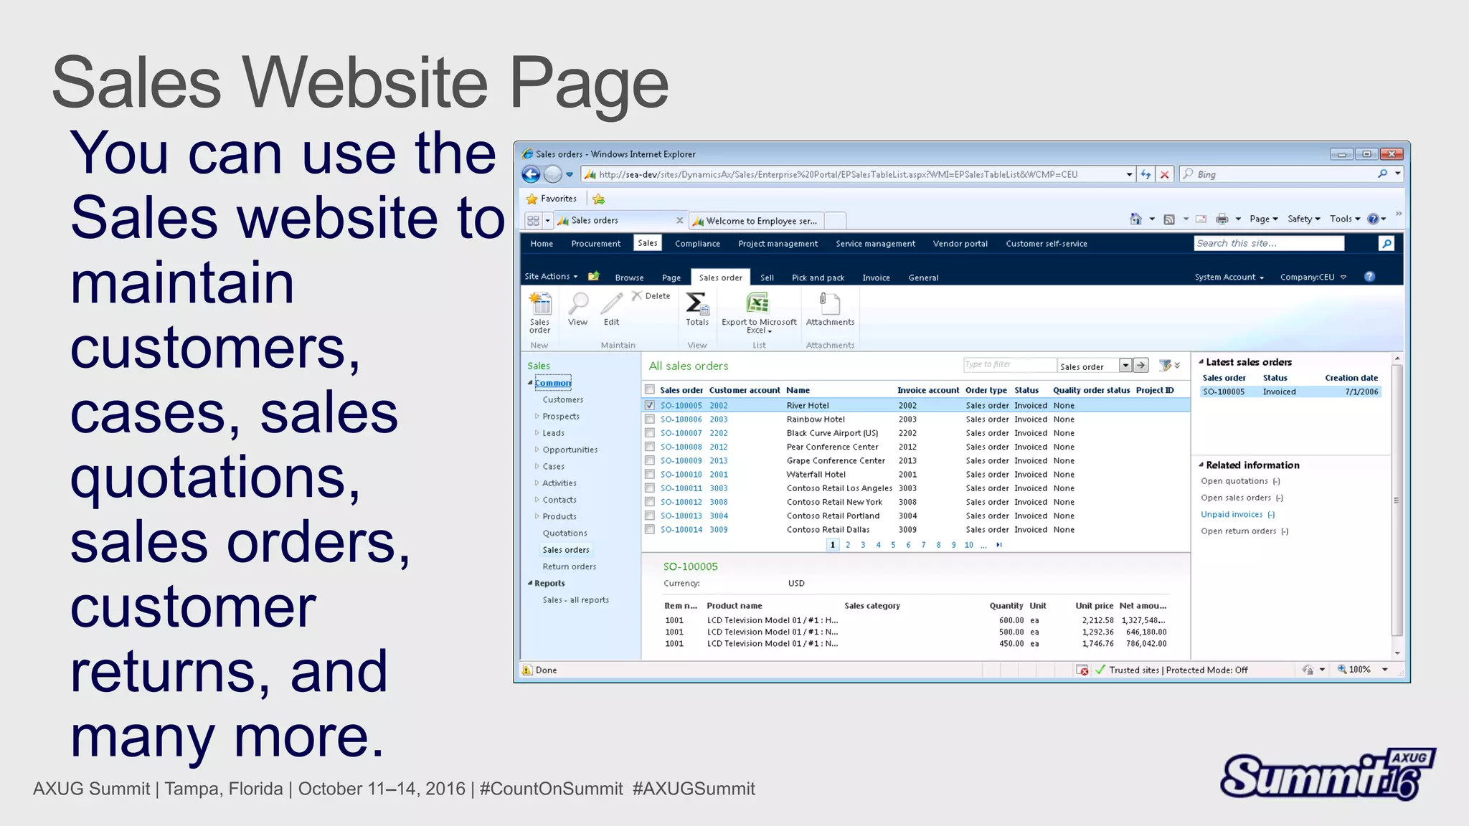Click the Edit pencil icon
This screenshot has height=826, width=1469.
click(x=611, y=305)
